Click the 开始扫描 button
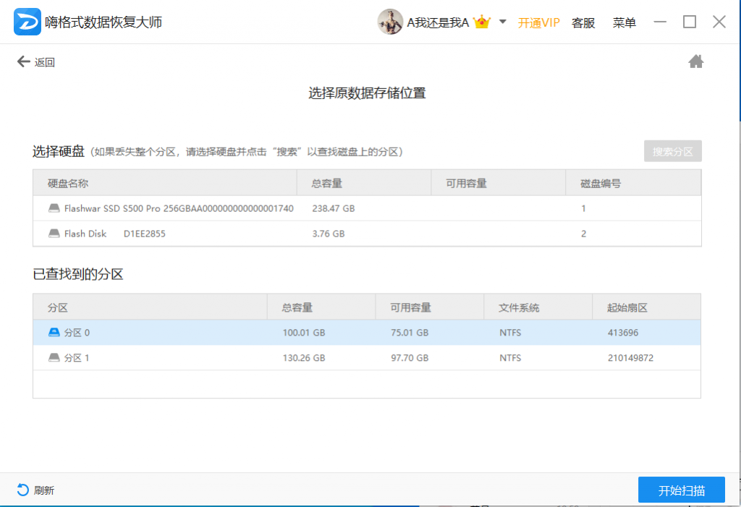 [x=682, y=490]
